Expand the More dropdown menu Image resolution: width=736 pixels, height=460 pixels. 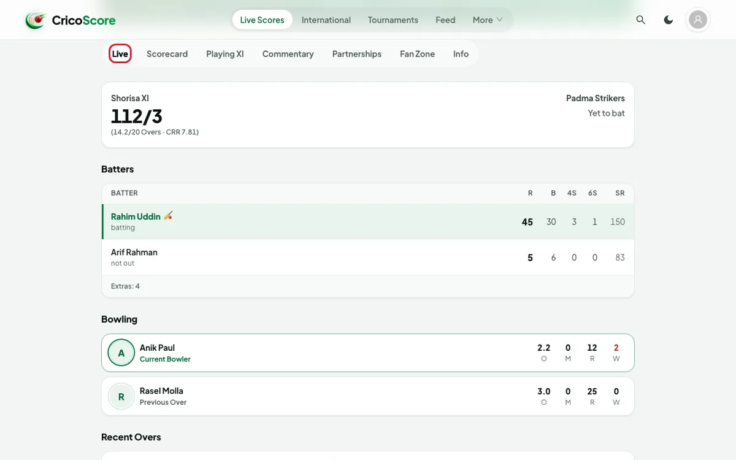[488, 20]
